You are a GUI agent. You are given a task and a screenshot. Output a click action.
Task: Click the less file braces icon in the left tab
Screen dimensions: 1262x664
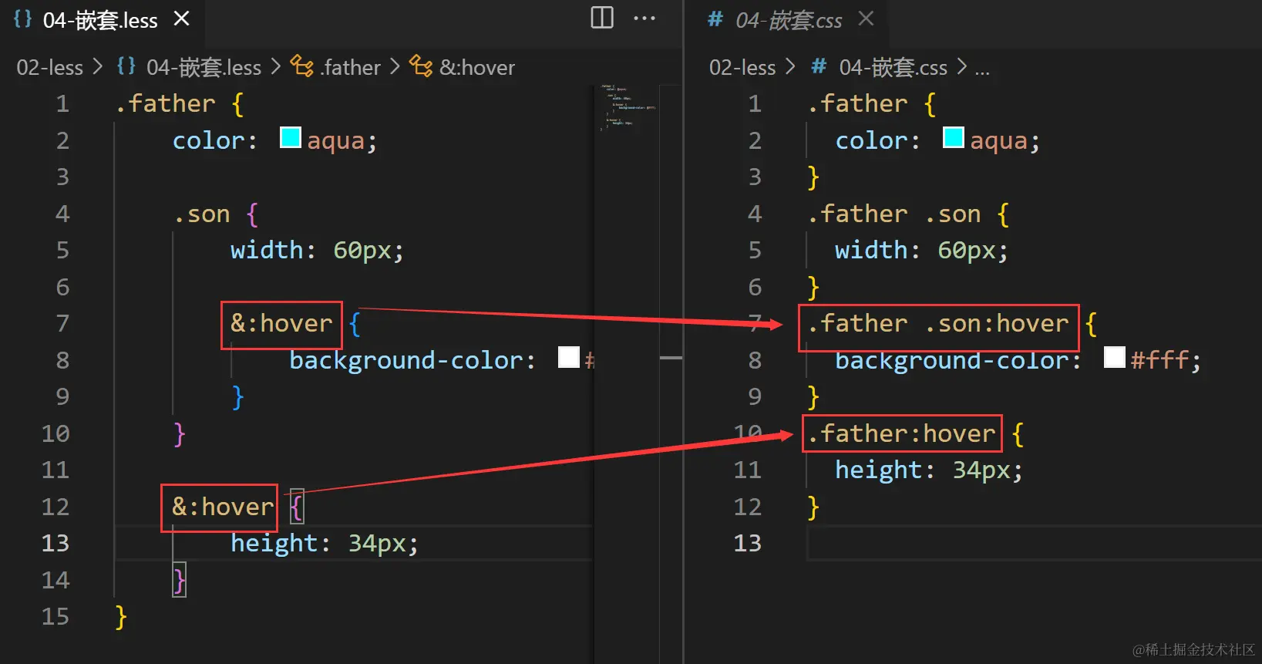(x=23, y=18)
